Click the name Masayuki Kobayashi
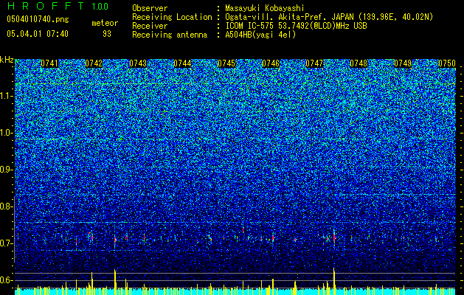Image resolution: width=464 pixels, height=295 pixels. click(265, 8)
